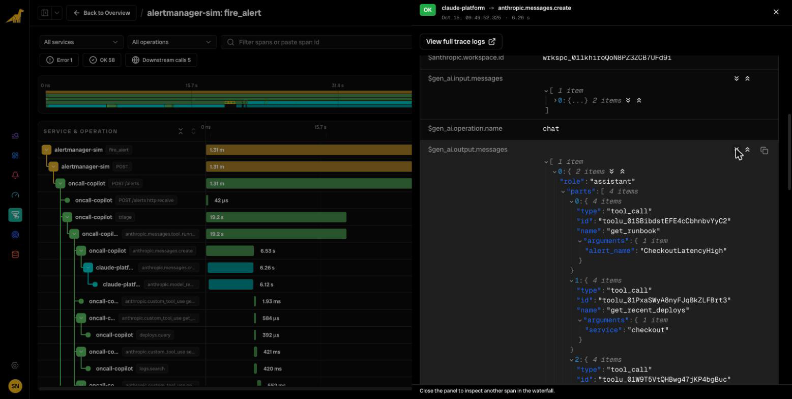Close the span details panel
792x399 pixels.
coord(776,12)
